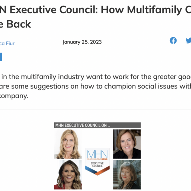191x191 pixels.
Task: Select the MHN Executive Council article headline
Action: click(96, 17)
